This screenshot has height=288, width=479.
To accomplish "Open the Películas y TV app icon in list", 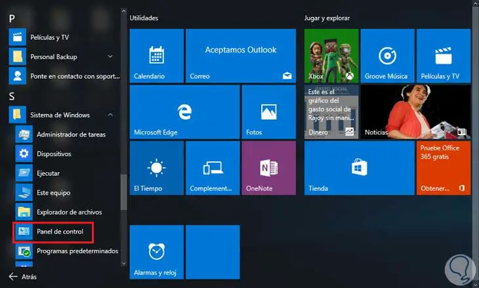I will 18,37.
